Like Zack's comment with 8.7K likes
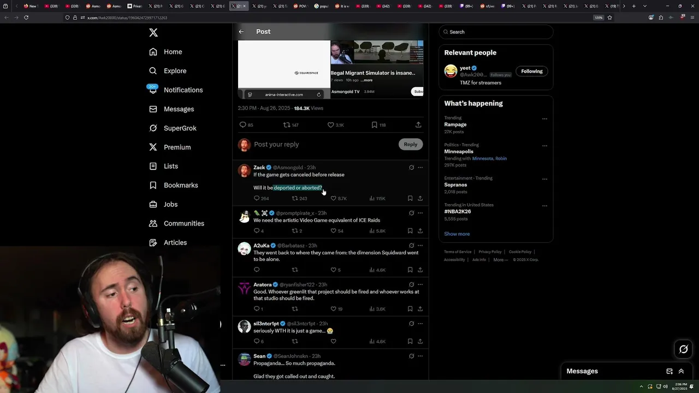This screenshot has height=393, width=699. (333, 199)
